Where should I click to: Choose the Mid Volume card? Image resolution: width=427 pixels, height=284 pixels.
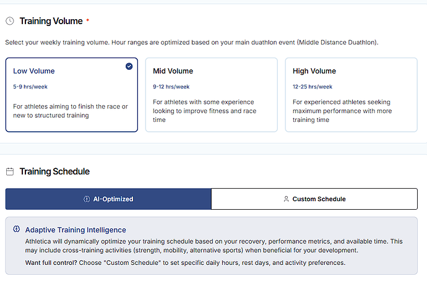(x=211, y=95)
